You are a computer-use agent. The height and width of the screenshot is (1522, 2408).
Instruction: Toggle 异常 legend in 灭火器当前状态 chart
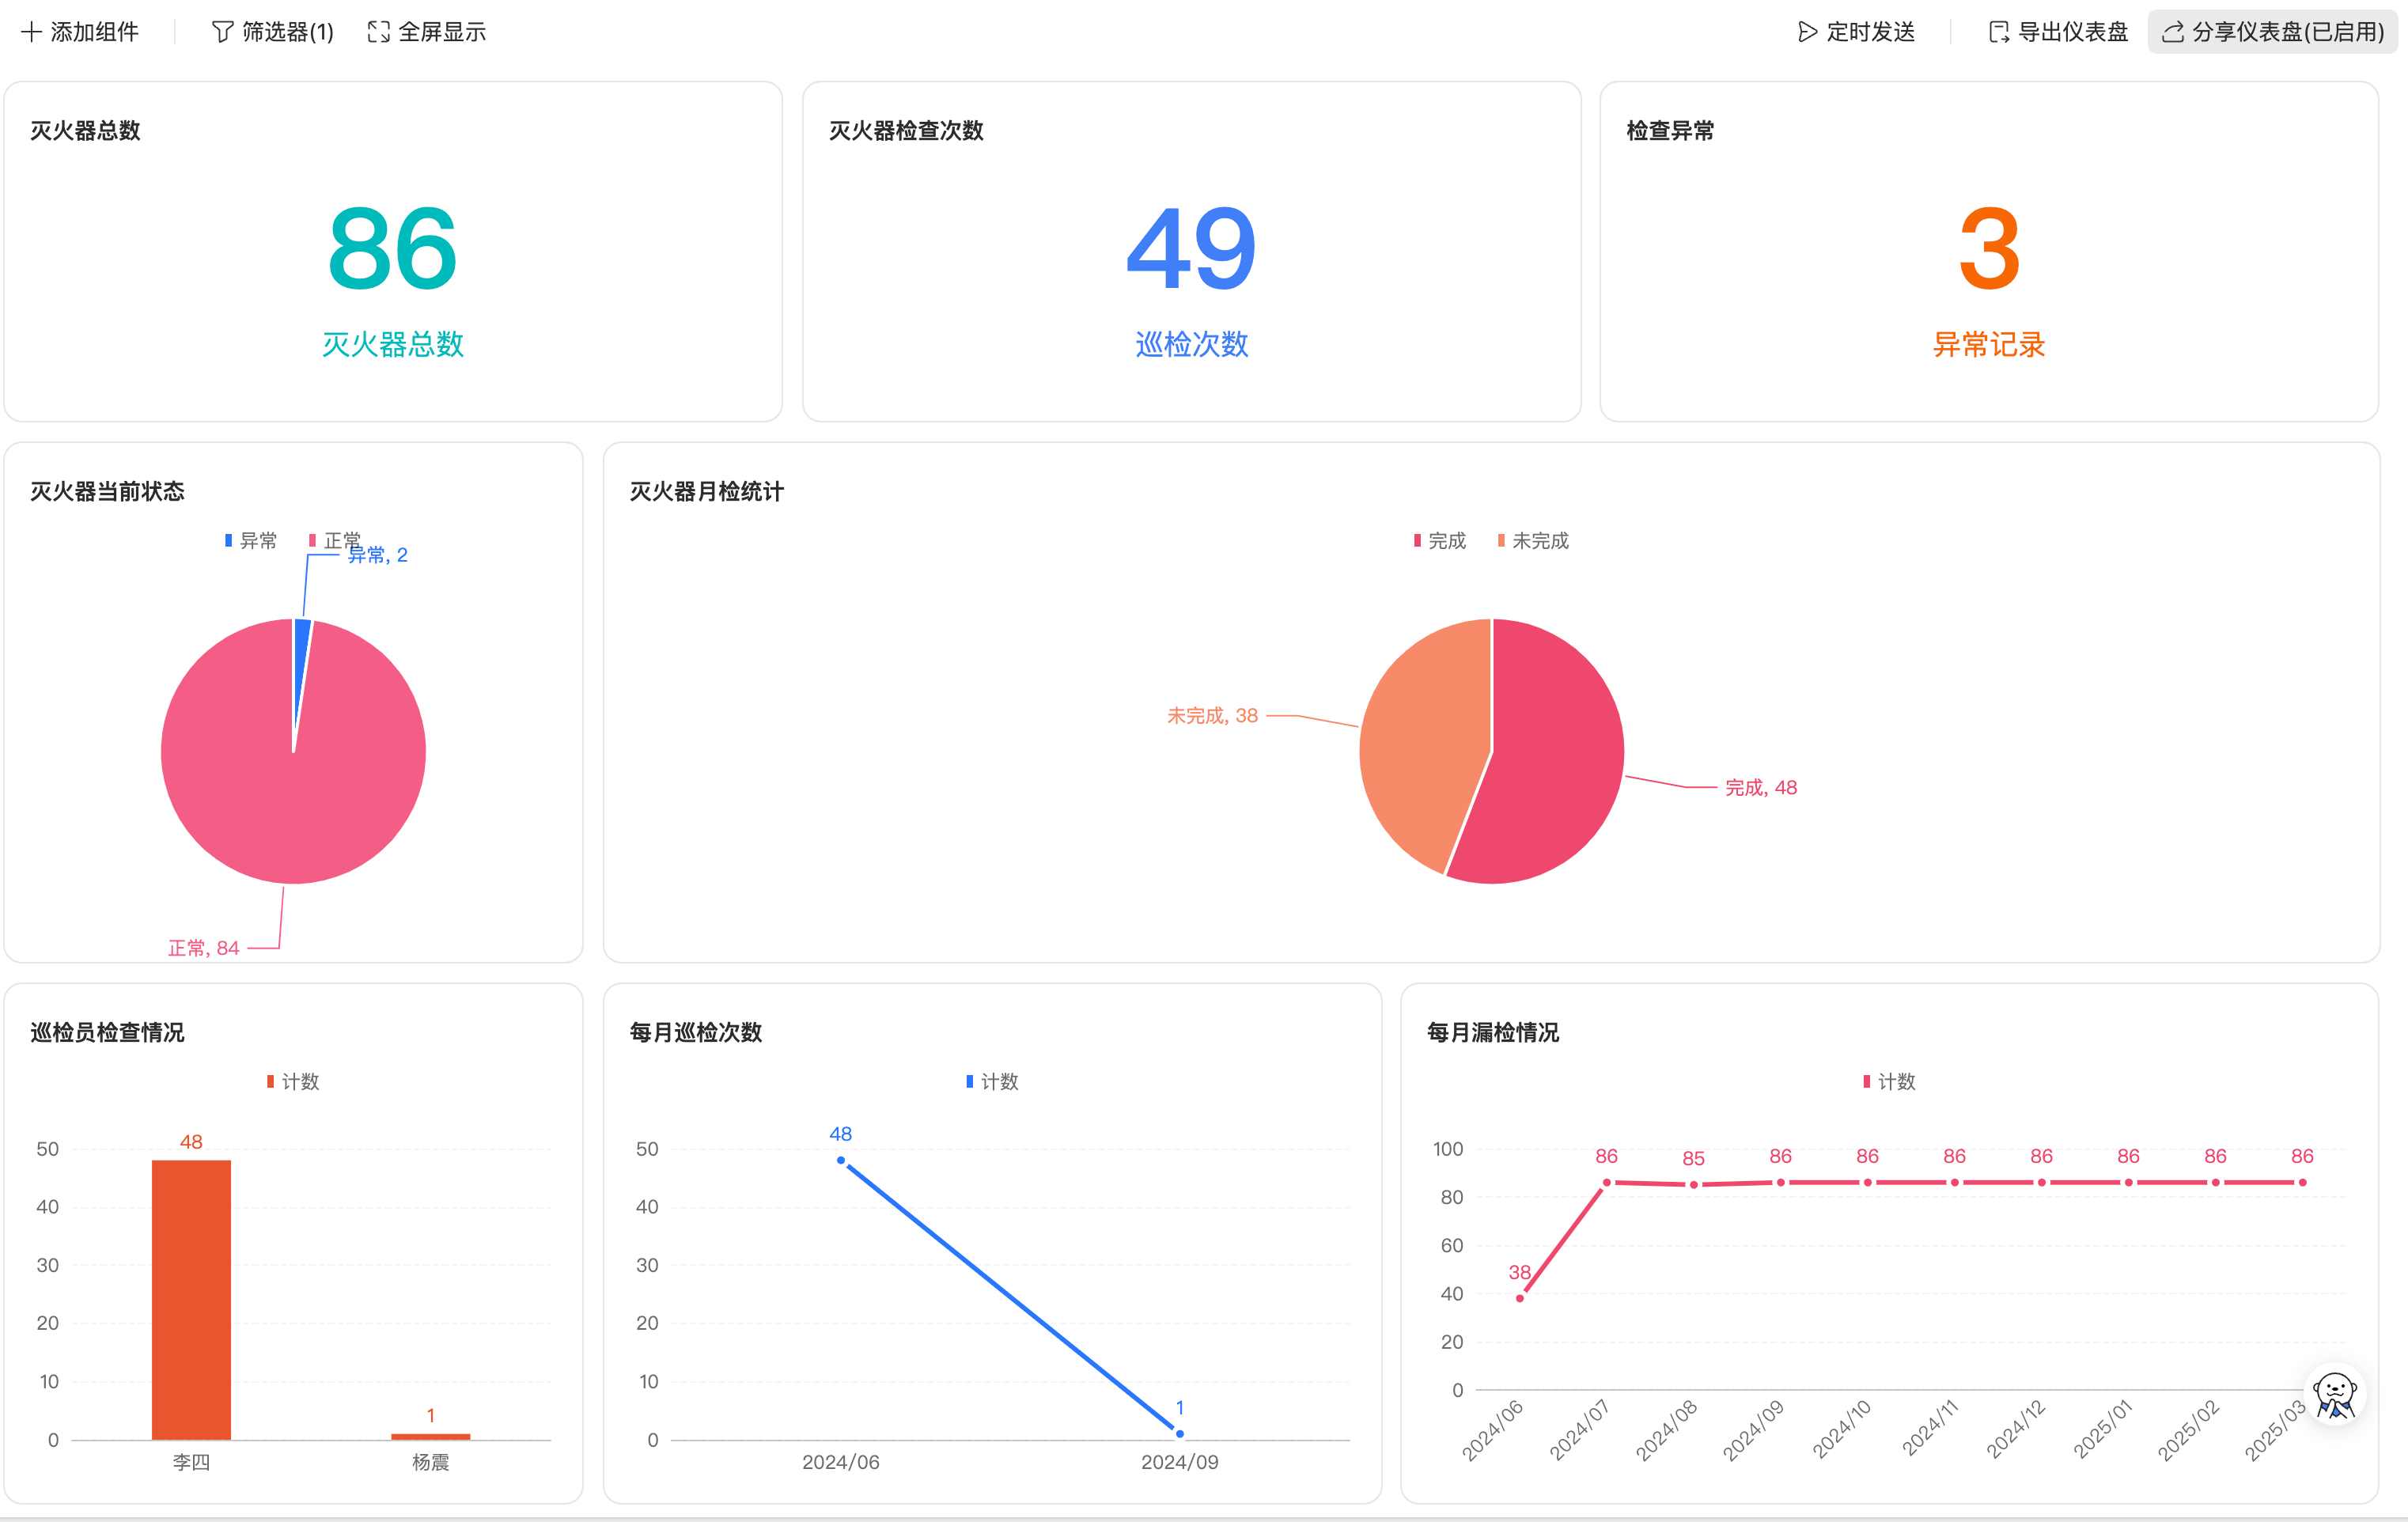coord(251,541)
